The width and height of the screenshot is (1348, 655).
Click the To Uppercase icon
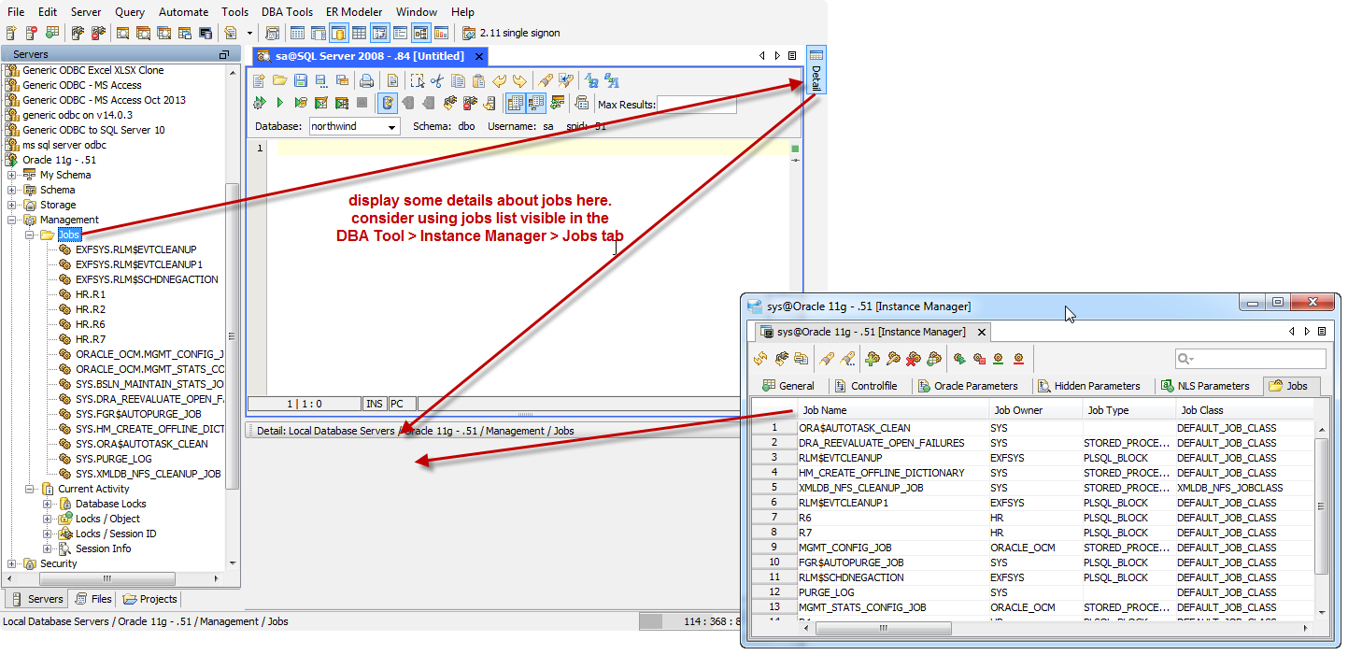pyautogui.click(x=611, y=80)
